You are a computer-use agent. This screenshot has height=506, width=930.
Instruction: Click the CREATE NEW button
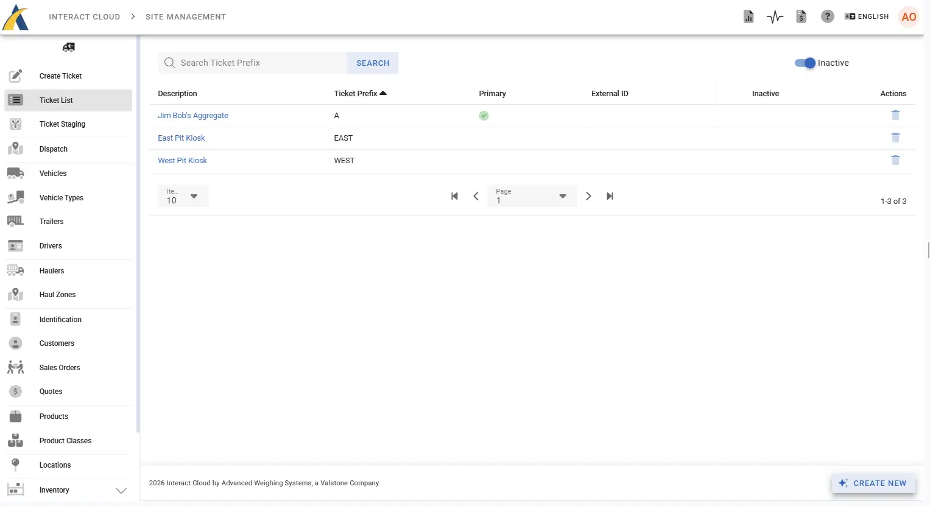pyautogui.click(x=873, y=483)
